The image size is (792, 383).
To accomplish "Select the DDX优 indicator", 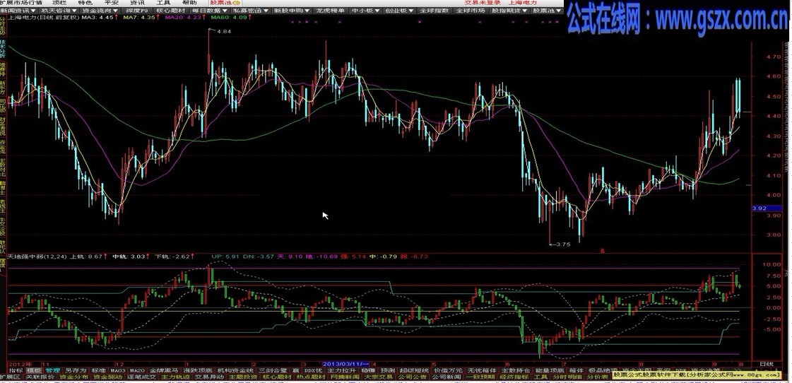I will (x=314, y=370).
